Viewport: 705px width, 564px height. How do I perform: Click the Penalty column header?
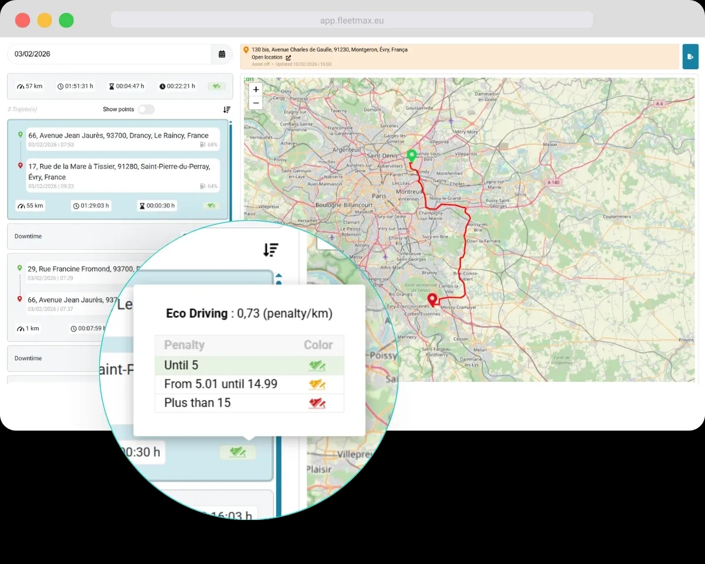tap(184, 345)
